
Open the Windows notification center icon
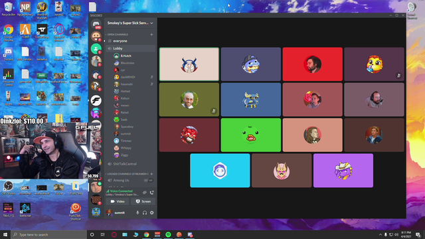click(418, 234)
